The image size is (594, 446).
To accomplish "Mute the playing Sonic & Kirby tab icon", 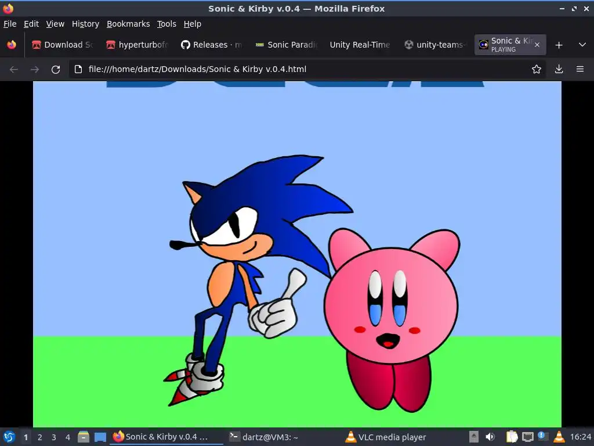I will 483,45.
